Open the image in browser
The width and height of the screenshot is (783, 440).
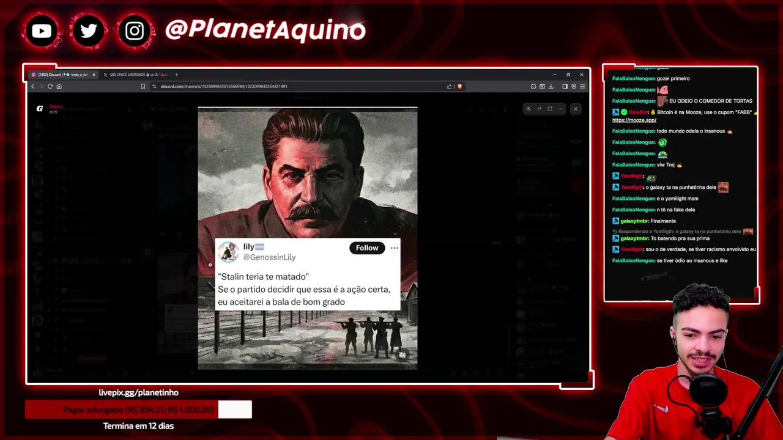tap(550, 109)
